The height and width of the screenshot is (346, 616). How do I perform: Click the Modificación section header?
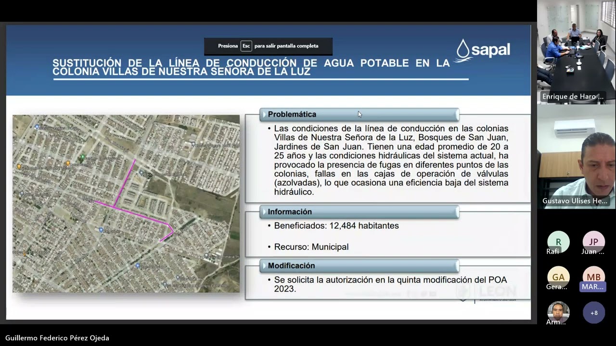tap(359, 266)
